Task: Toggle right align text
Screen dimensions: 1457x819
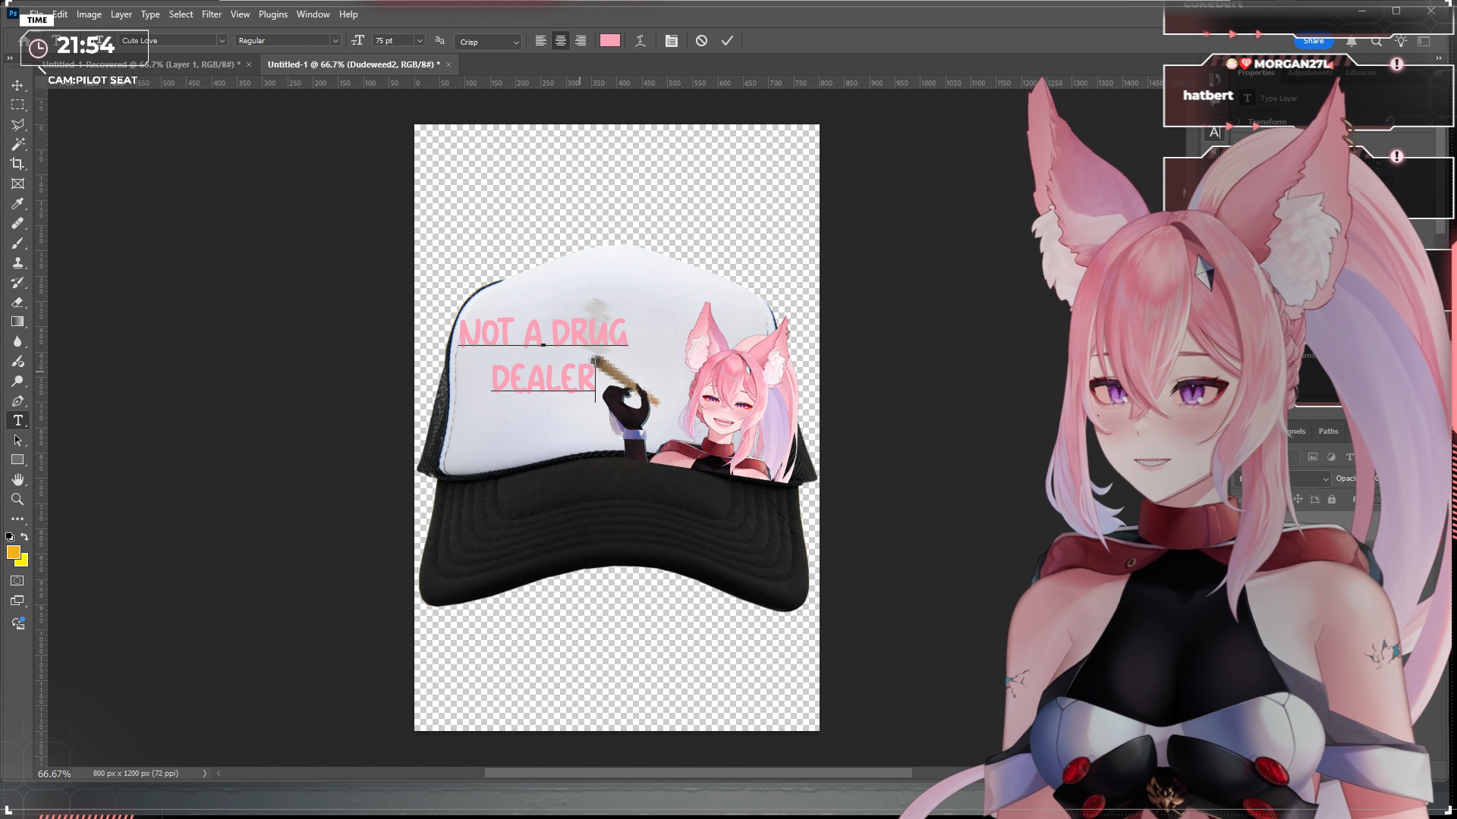Action: [x=581, y=41]
